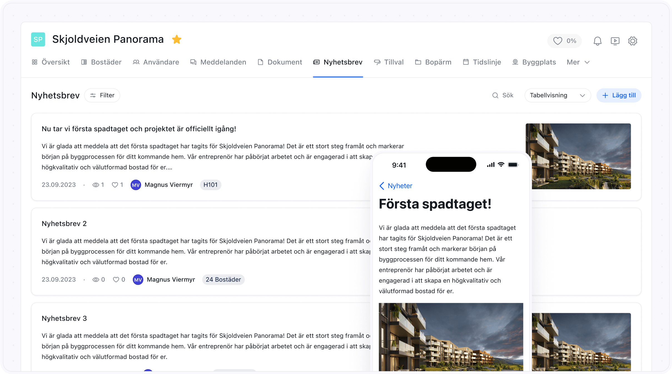This screenshot has width=672, height=374.
Task: Go back to Nyheter in phone preview
Action: (x=396, y=186)
